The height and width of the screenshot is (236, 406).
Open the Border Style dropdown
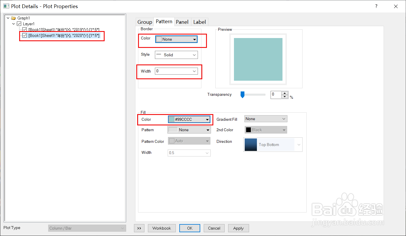coord(176,55)
